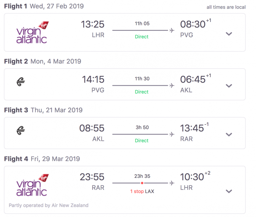Expand Flight 2 details with chevron
The height and width of the screenshot is (217, 256).
[x=229, y=86]
